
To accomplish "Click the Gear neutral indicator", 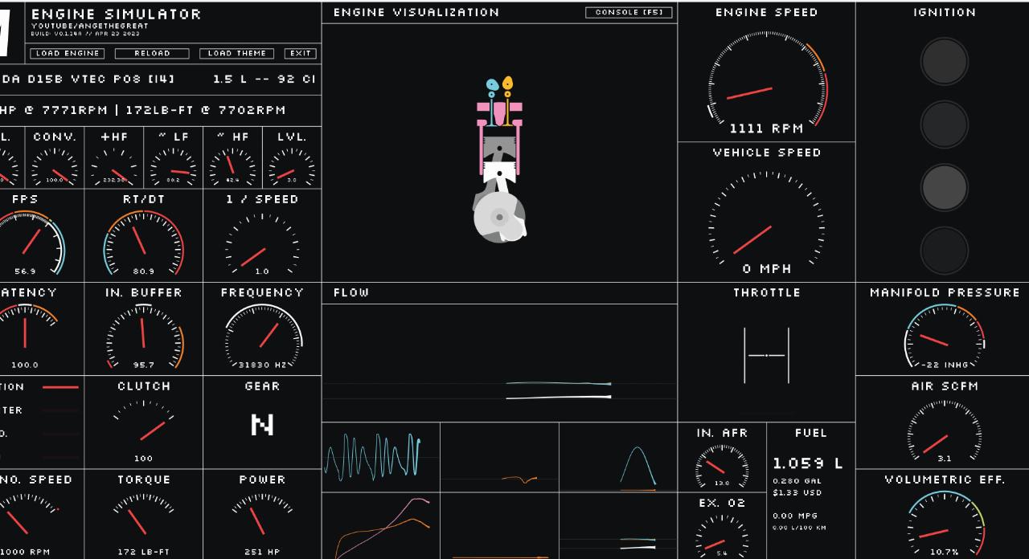I will point(262,425).
